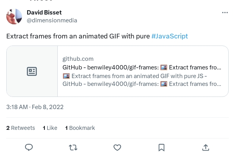The image size is (235, 153).
Task: Share the tweet via the upload icon
Action: [206, 148]
